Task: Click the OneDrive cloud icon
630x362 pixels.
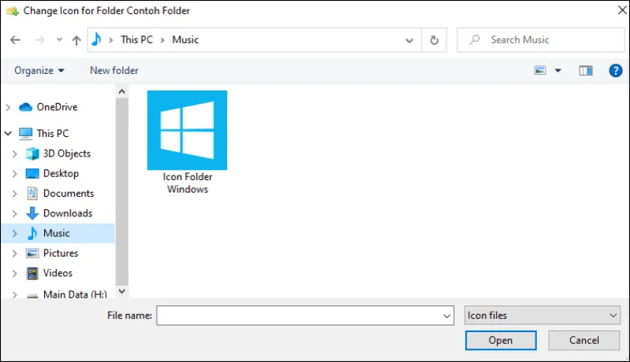Action: point(26,107)
